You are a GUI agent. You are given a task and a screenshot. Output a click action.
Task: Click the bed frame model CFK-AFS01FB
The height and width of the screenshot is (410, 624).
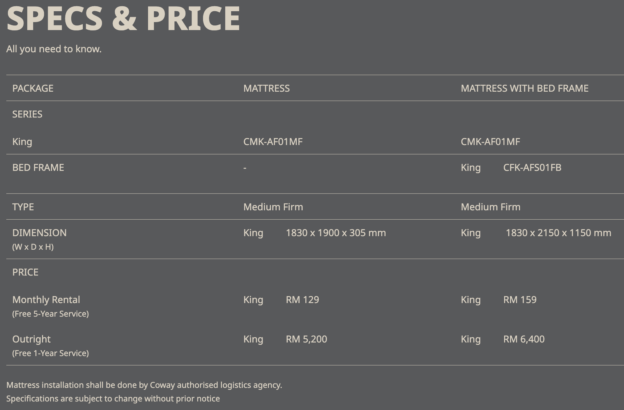532,167
